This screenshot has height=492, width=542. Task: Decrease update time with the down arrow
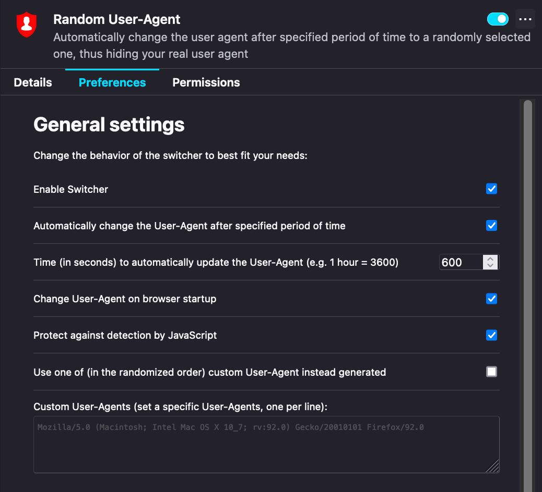[x=490, y=266]
